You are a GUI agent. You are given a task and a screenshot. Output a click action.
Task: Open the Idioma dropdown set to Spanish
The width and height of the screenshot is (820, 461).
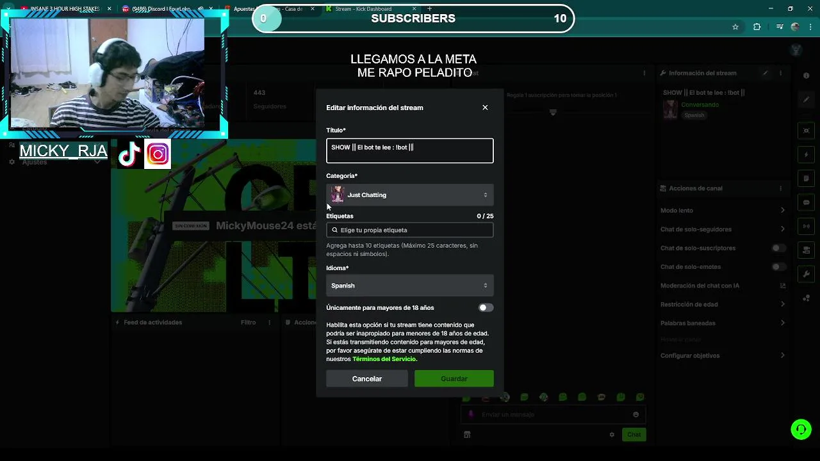click(x=410, y=286)
